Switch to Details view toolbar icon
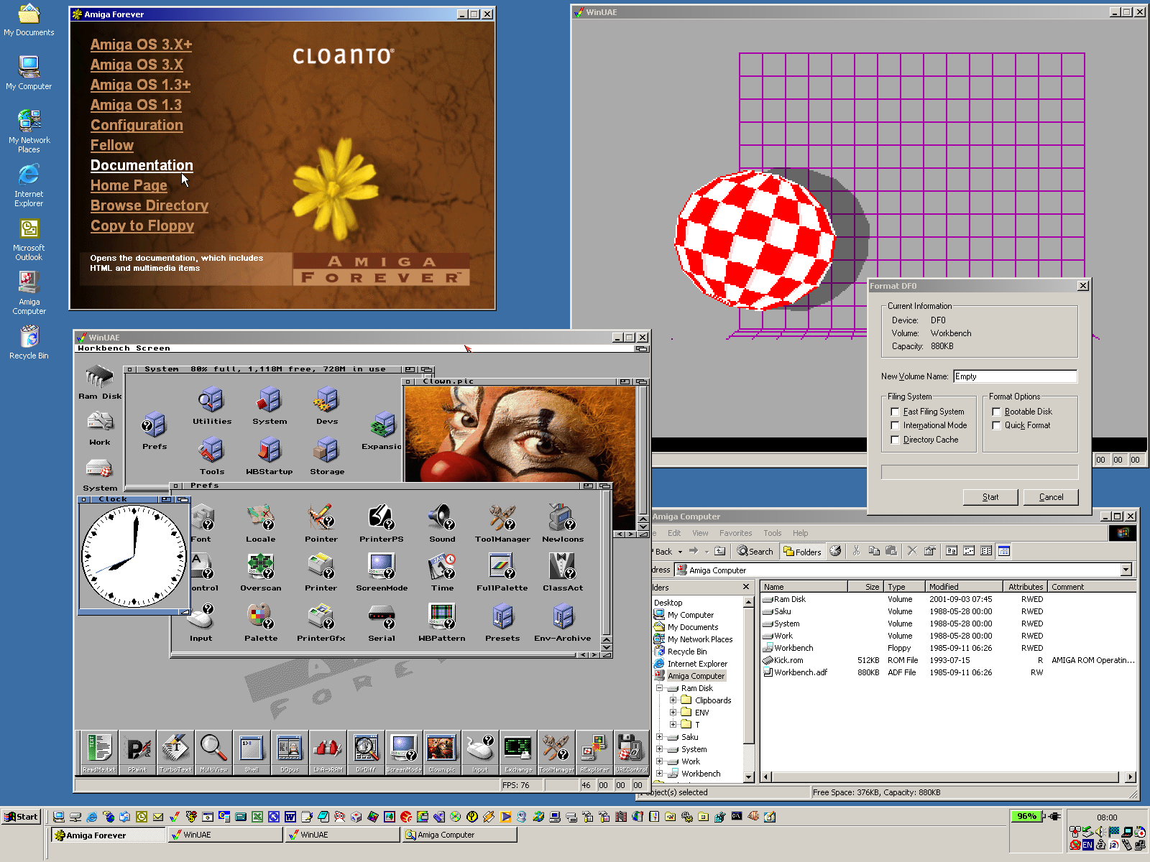This screenshot has width=1150, height=862. [x=1004, y=551]
